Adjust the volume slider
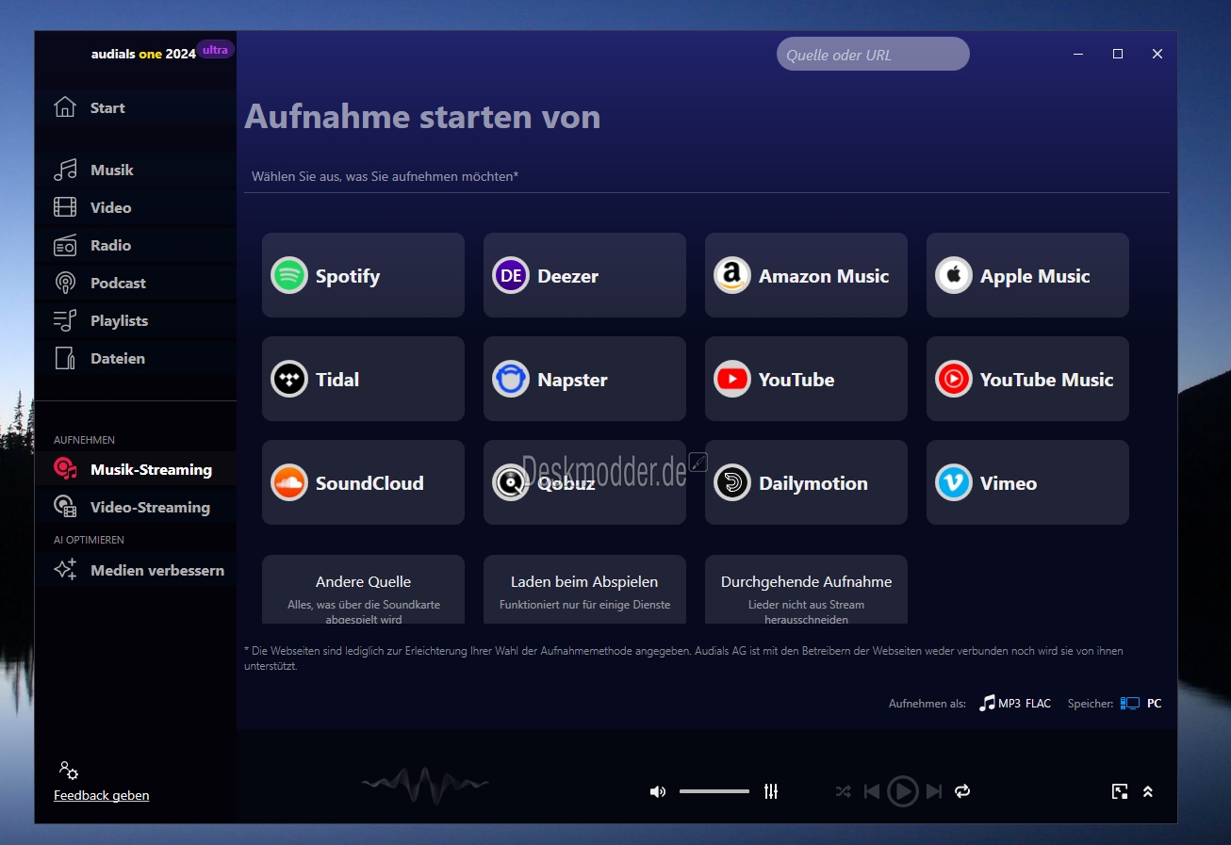 point(714,791)
